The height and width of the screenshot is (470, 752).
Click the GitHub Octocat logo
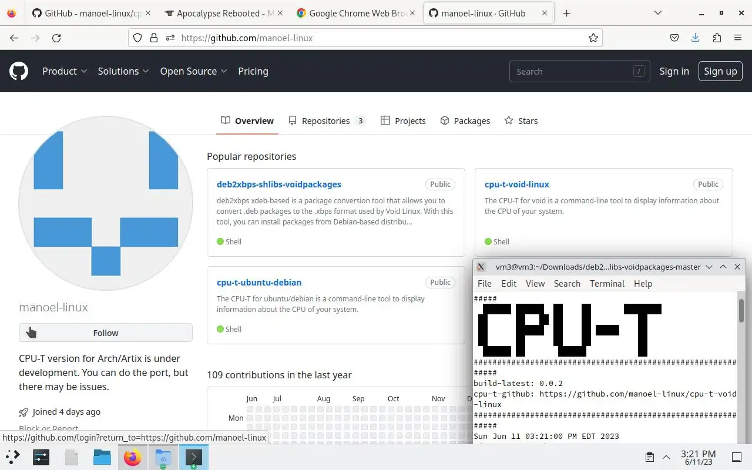(x=19, y=71)
